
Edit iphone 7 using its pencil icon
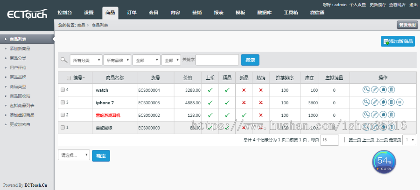coord(374,102)
